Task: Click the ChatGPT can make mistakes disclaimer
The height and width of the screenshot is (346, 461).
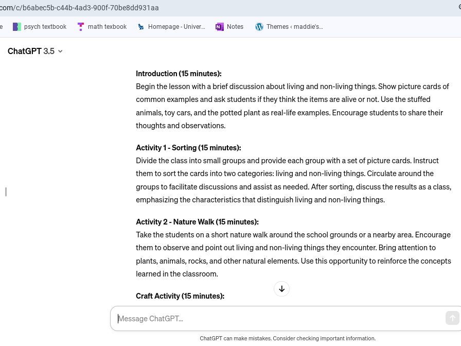Action: (288, 338)
